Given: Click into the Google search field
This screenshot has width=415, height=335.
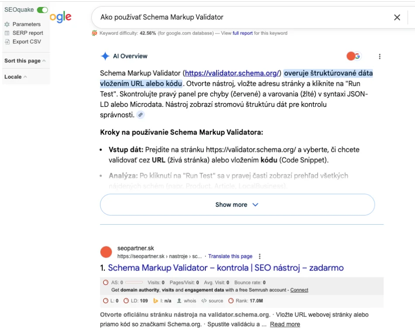Looking at the screenshot, I should pyautogui.click(x=240, y=17).
